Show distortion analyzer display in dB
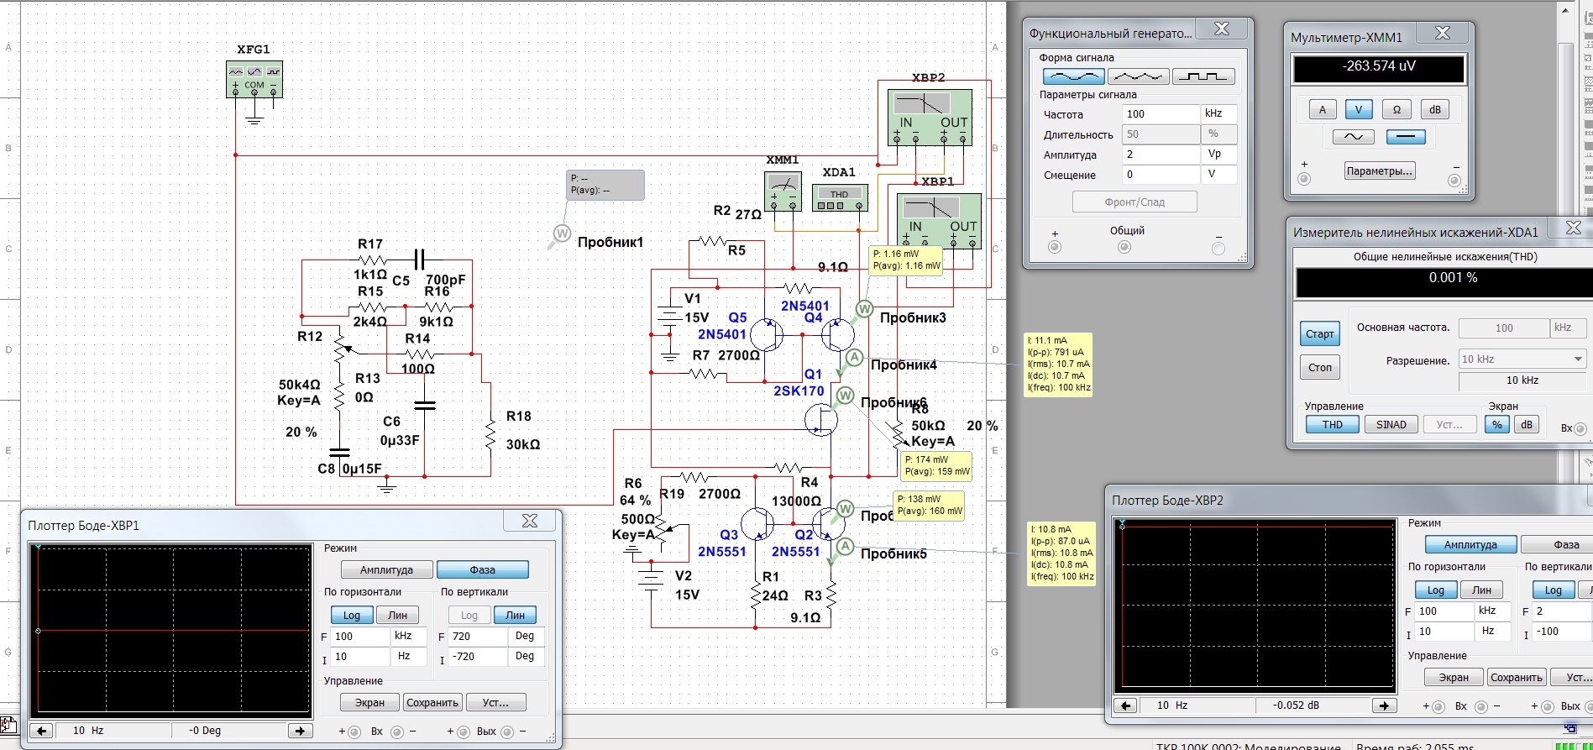Image resolution: width=1593 pixels, height=750 pixels. [1527, 424]
